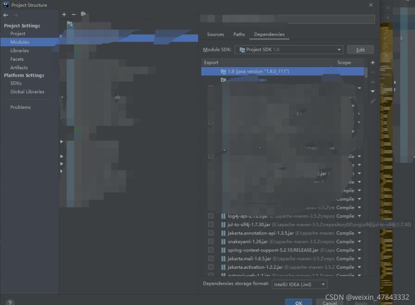The height and width of the screenshot is (305, 415).
Task: Check export box for snakeyaml-1.26.jar
Action: [211, 241]
